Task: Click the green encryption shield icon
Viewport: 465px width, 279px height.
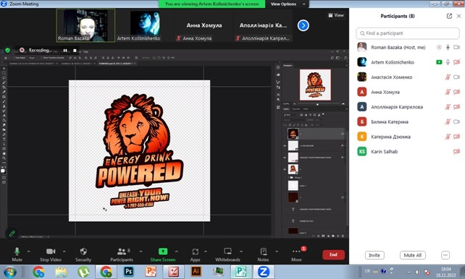Action: point(8,50)
